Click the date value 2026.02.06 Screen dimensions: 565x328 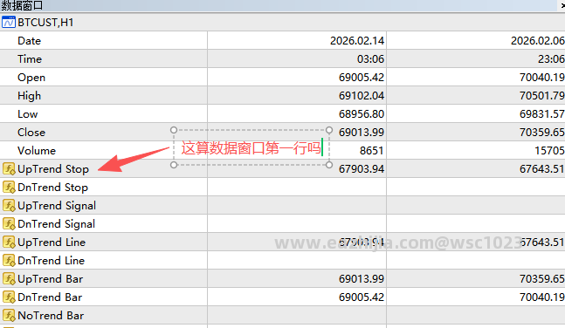coord(538,41)
